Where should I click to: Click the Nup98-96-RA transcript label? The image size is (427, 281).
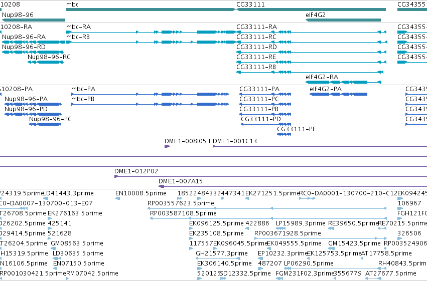click(24, 37)
